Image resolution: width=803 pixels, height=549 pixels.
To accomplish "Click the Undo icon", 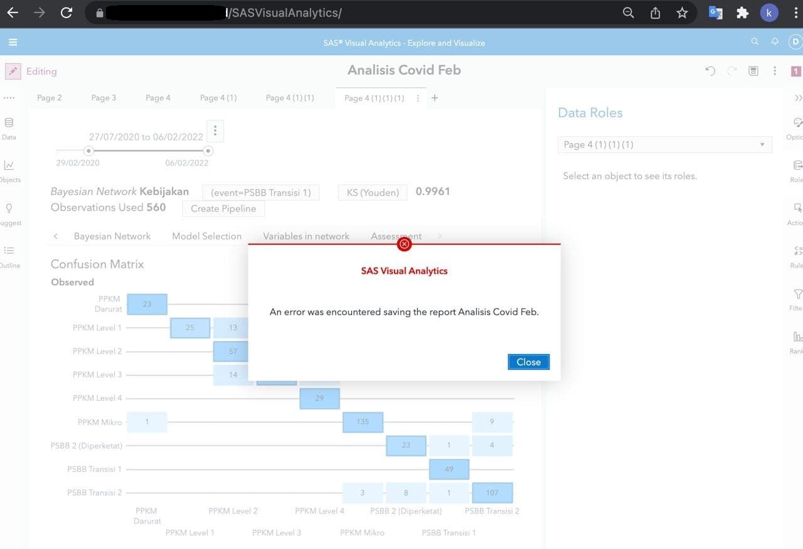I will pos(710,71).
